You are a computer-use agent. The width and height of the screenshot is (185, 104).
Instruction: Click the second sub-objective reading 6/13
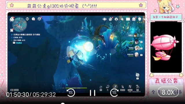pos(19,40)
